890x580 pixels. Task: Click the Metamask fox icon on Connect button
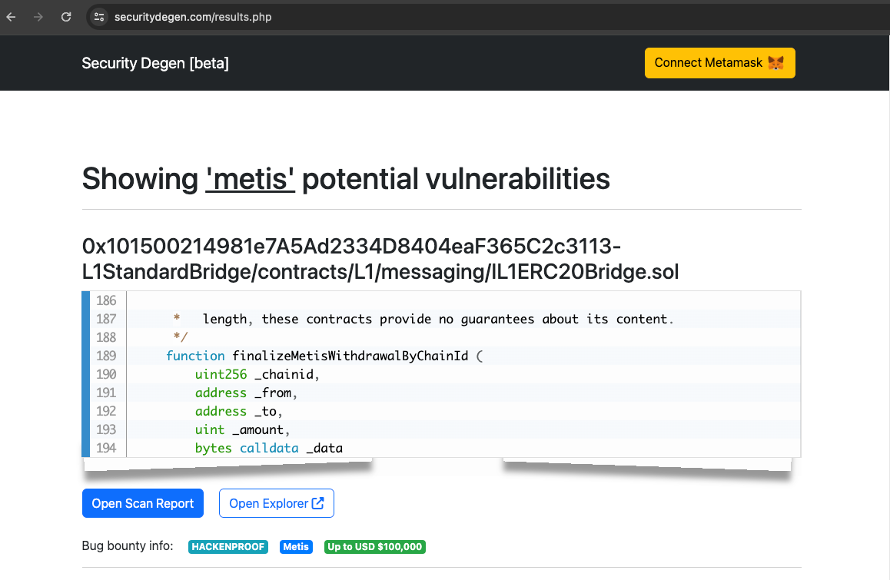click(776, 62)
